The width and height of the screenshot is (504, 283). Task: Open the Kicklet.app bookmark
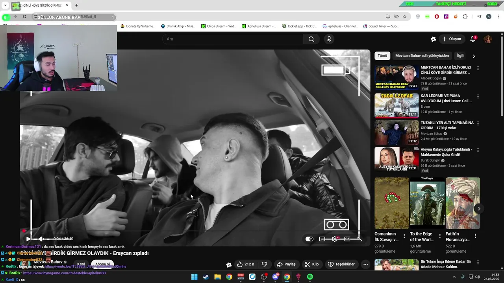coord(299,26)
